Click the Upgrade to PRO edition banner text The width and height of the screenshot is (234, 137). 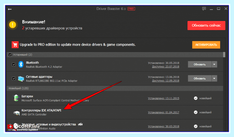[78, 45]
